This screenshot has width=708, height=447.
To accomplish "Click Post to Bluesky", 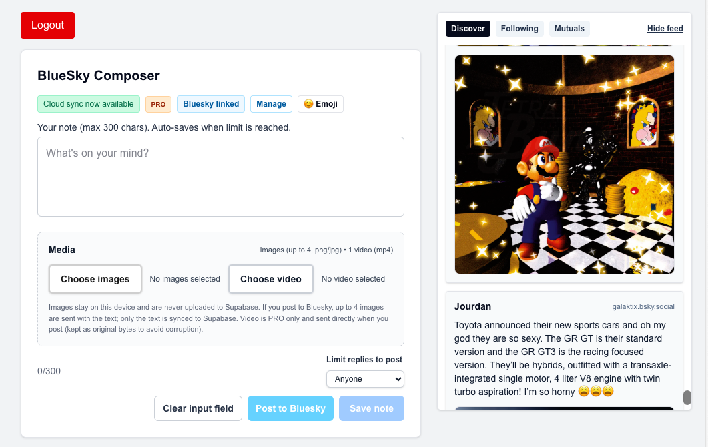I will point(290,408).
